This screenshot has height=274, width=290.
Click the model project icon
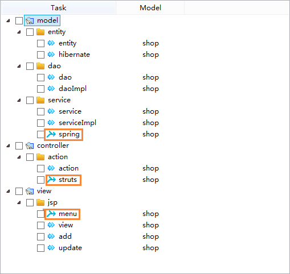(x=30, y=20)
